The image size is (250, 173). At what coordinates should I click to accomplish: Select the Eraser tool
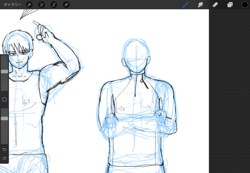215,5
